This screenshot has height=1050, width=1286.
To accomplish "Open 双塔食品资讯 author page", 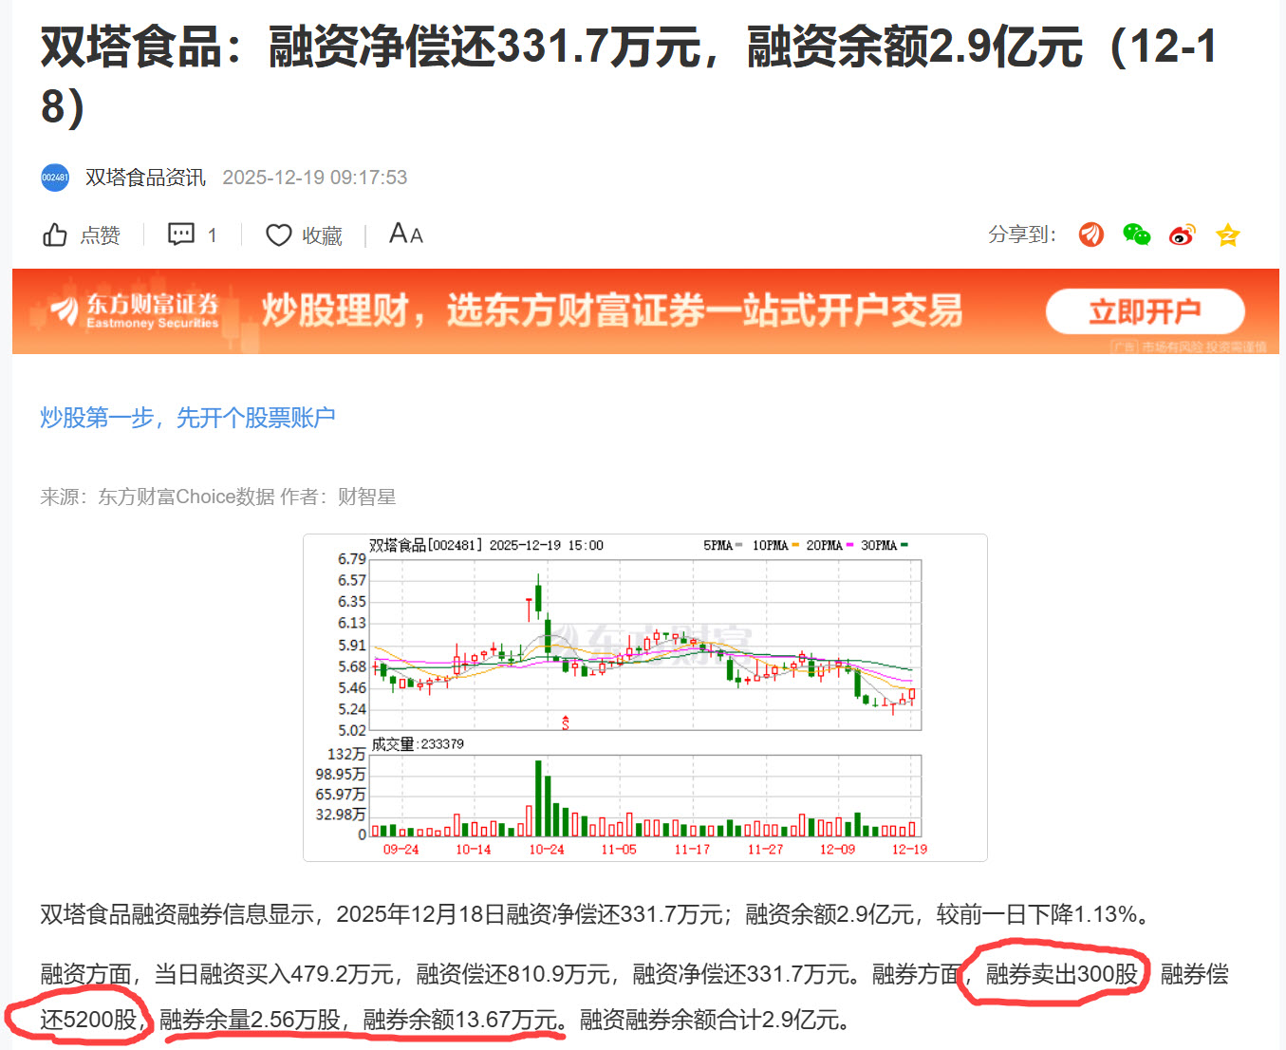I will point(145,178).
